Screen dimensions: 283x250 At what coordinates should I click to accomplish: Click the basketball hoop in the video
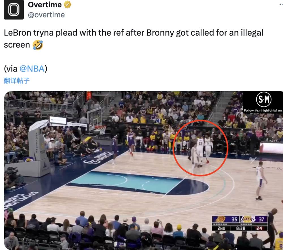coord(101,129)
